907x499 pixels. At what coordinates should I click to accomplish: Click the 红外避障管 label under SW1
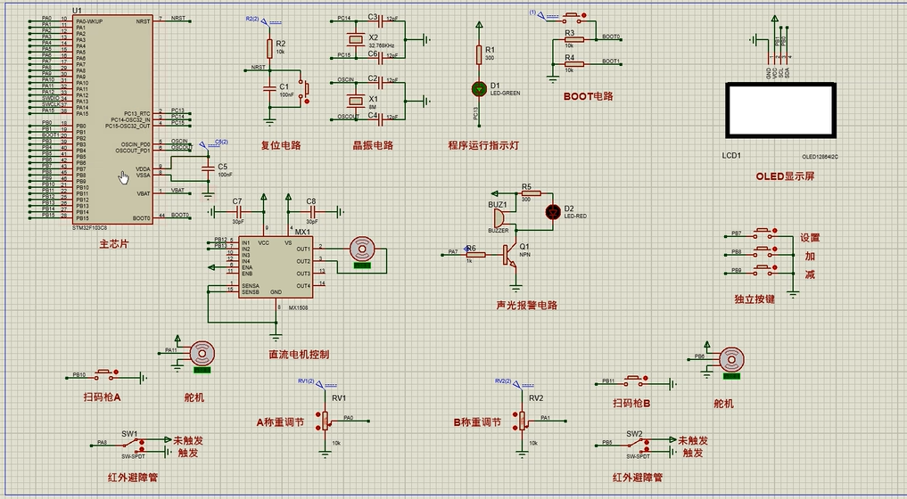[x=133, y=477]
